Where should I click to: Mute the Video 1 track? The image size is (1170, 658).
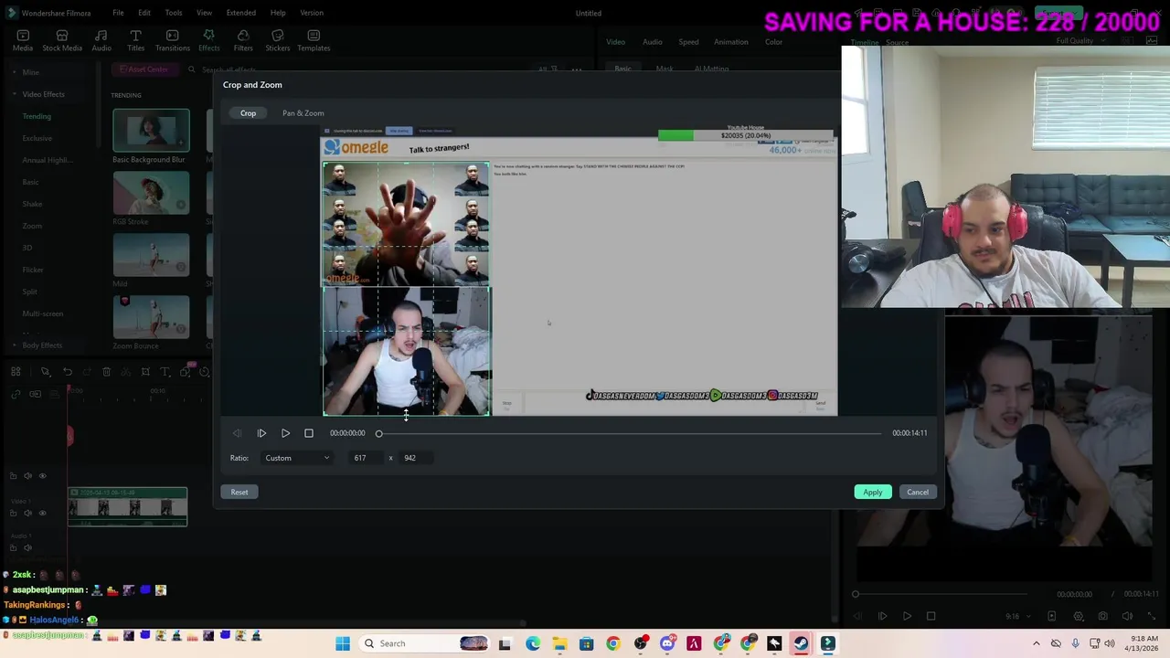(x=27, y=513)
